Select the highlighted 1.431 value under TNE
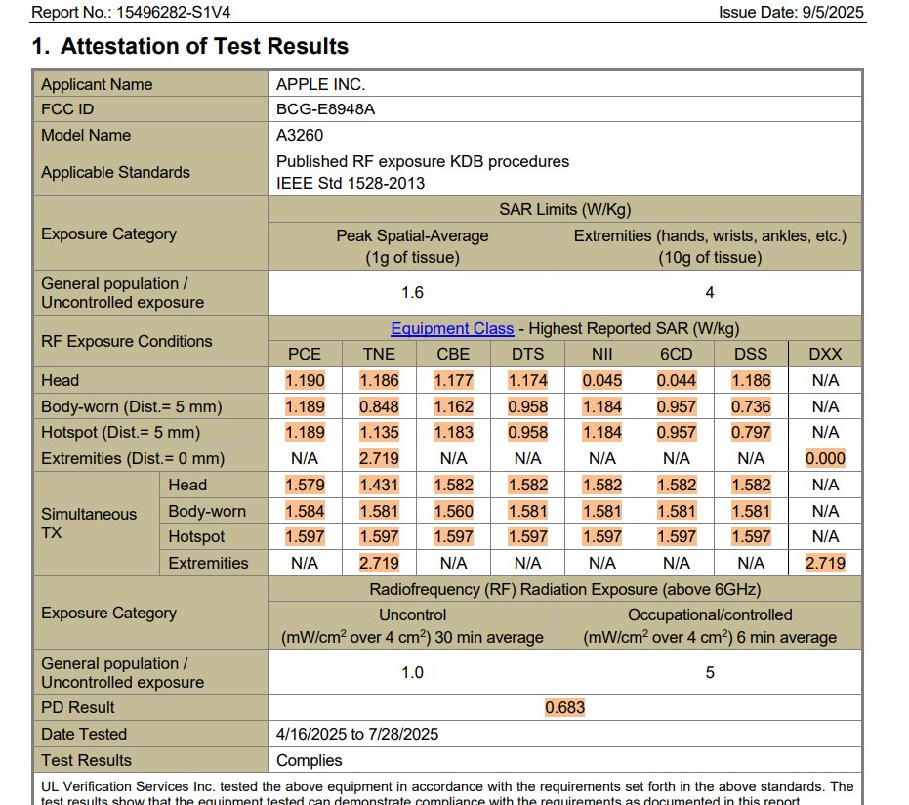Image resolution: width=909 pixels, height=805 pixels. (x=379, y=485)
